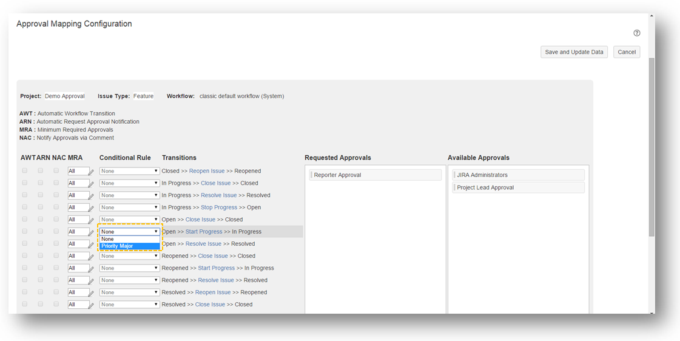Click the help question mark icon
This screenshot has width=680, height=341.
pyautogui.click(x=636, y=33)
